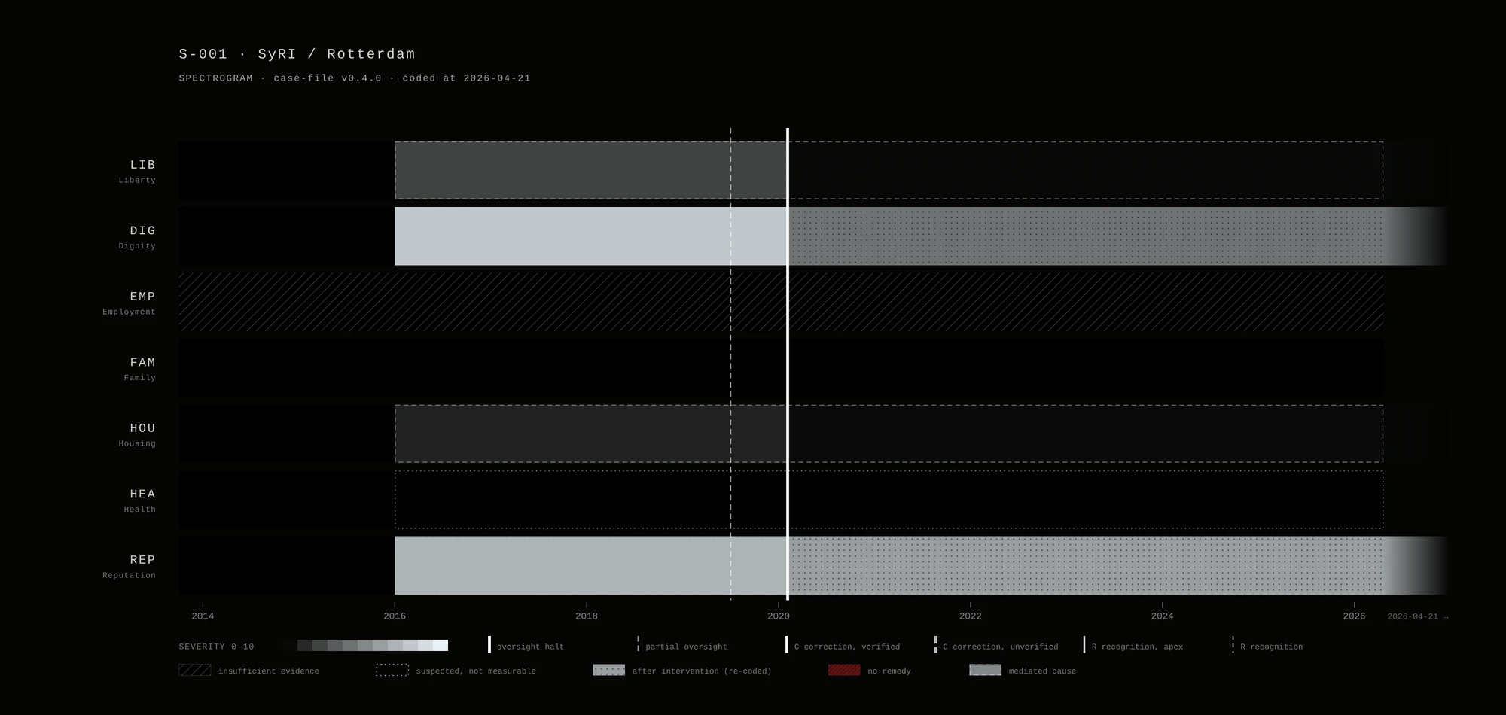
Task: Click the severity 0–10 gradient scale
Action: [365, 646]
